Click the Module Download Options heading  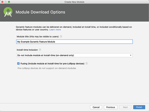(40, 12)
